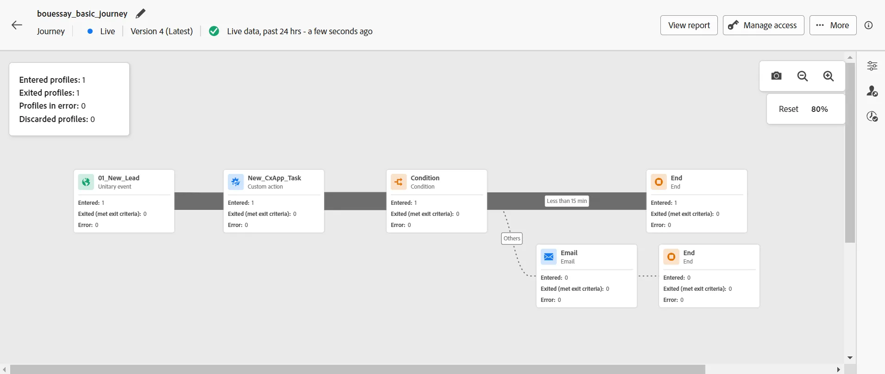Select the 'Others' path label

[512, 239]
